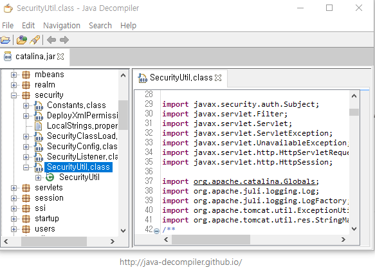Click code editor scroll down arrow
Screen dimensions: 375x272
tap(354, 229)
